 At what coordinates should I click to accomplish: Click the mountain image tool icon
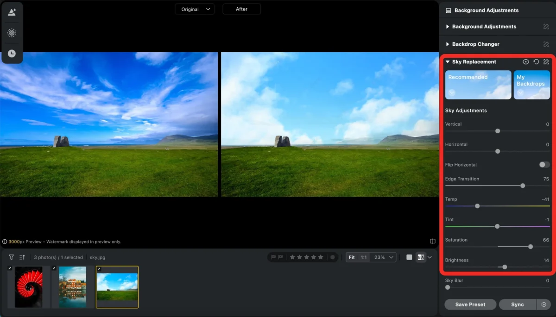coord(12,12)
